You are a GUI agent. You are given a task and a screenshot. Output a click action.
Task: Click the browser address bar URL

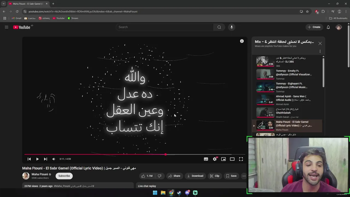83,11
